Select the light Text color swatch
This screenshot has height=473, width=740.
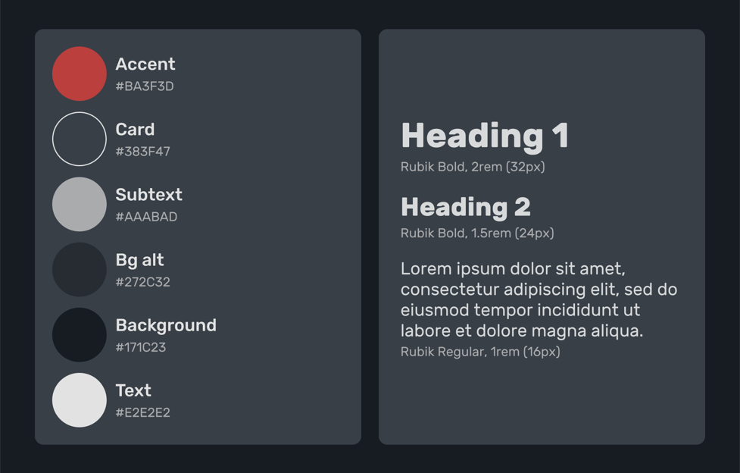pos(80,399)
